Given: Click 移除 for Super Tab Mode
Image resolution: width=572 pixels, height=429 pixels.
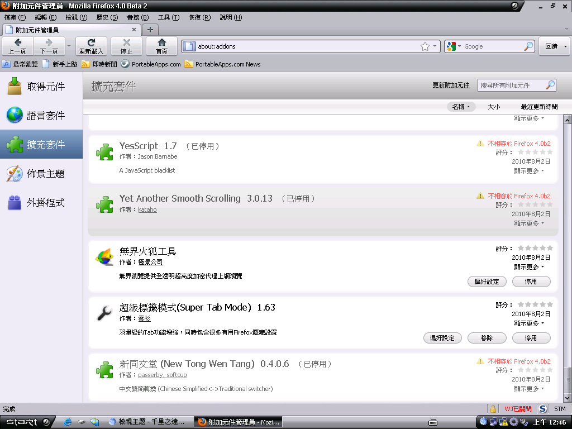Looking at the screenshot, I should (487, 338).
